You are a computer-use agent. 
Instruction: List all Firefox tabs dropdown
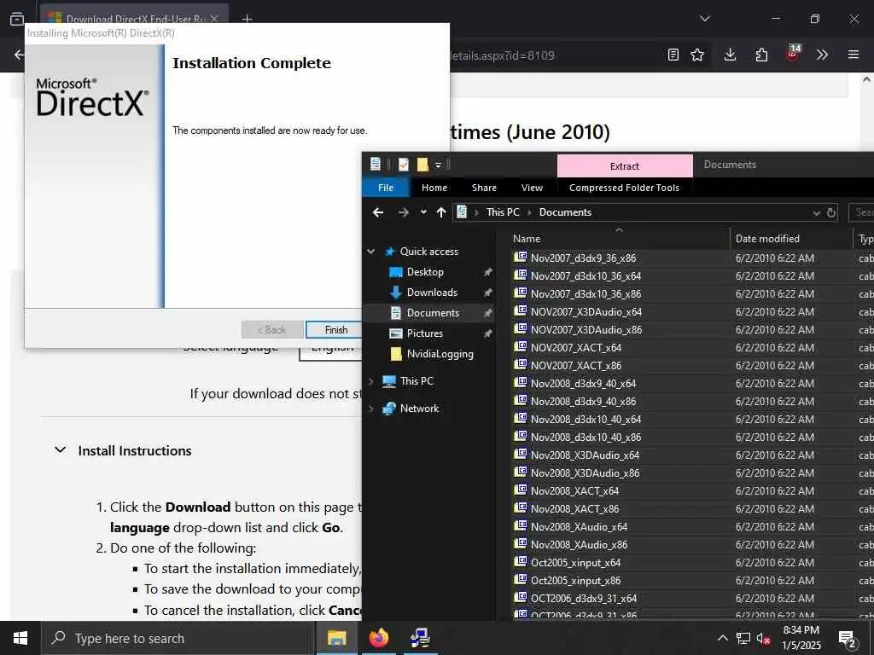(704, 19)
